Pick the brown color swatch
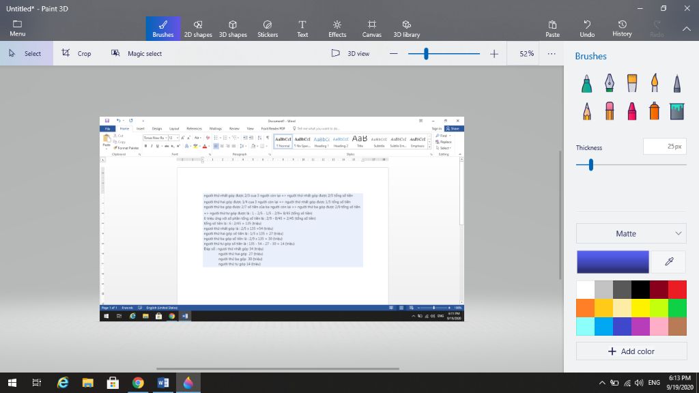Viewport: 699px width, 393px height. coord(677,326)
